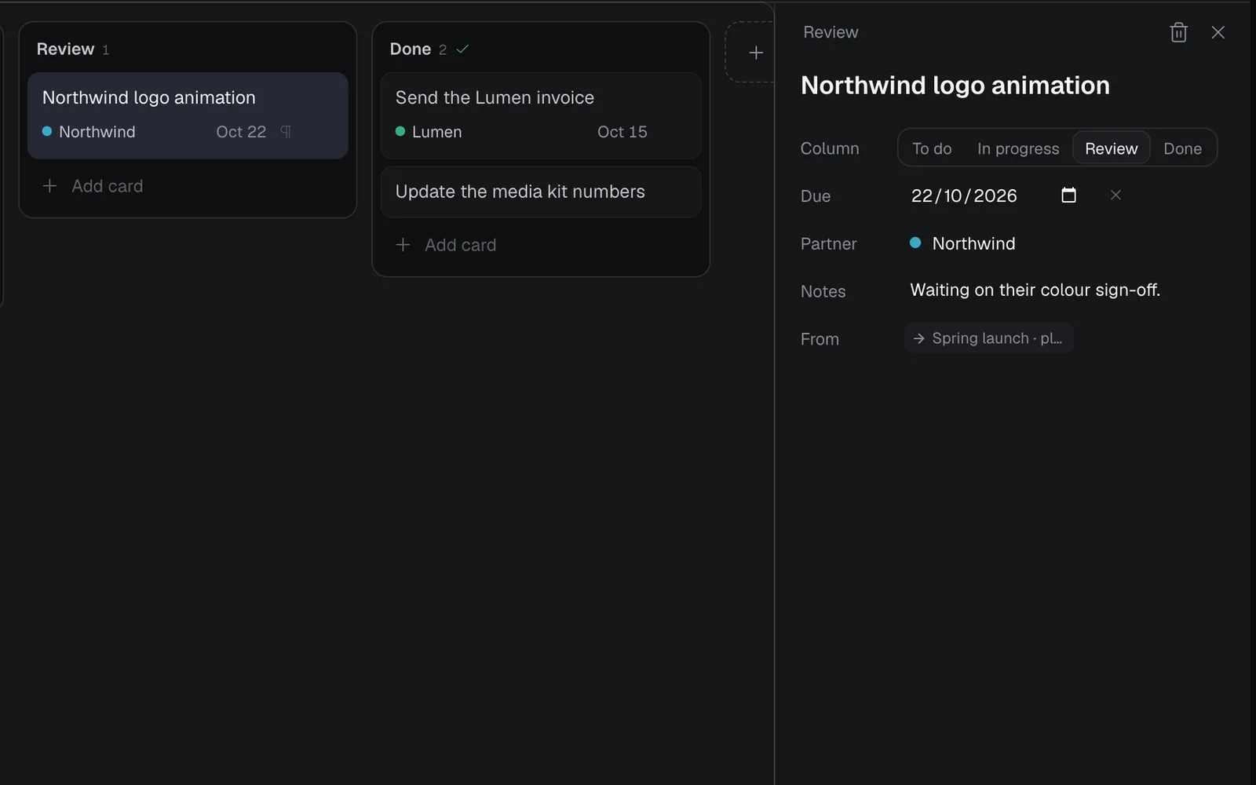
Task: Click the Done column header
Action: pyautogui.click(x=411, y=49)
